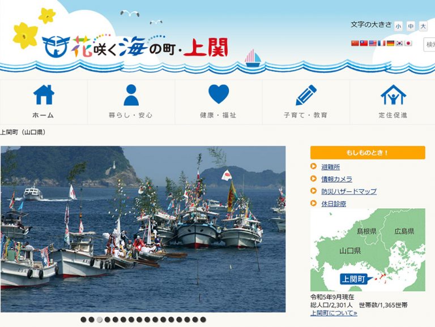Open the 避難所 link
This screenshot has width=435, height=327.
[330, 167]
